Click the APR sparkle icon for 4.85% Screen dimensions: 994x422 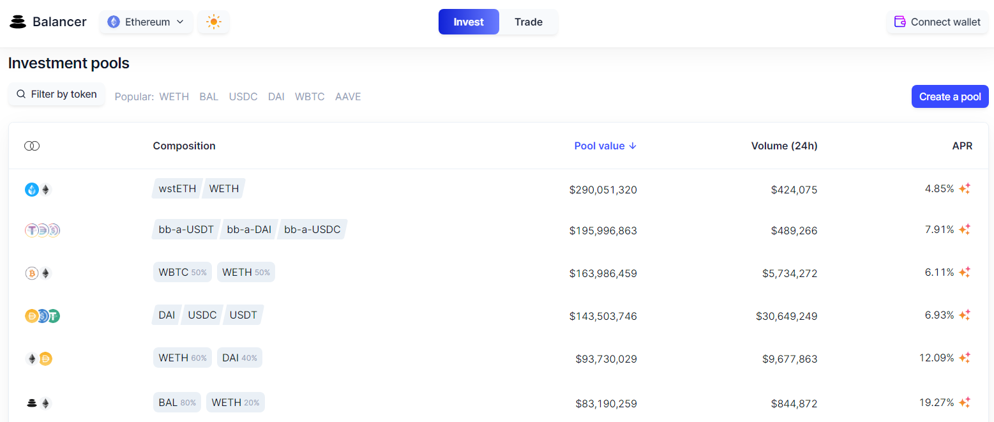click(965, 188)
